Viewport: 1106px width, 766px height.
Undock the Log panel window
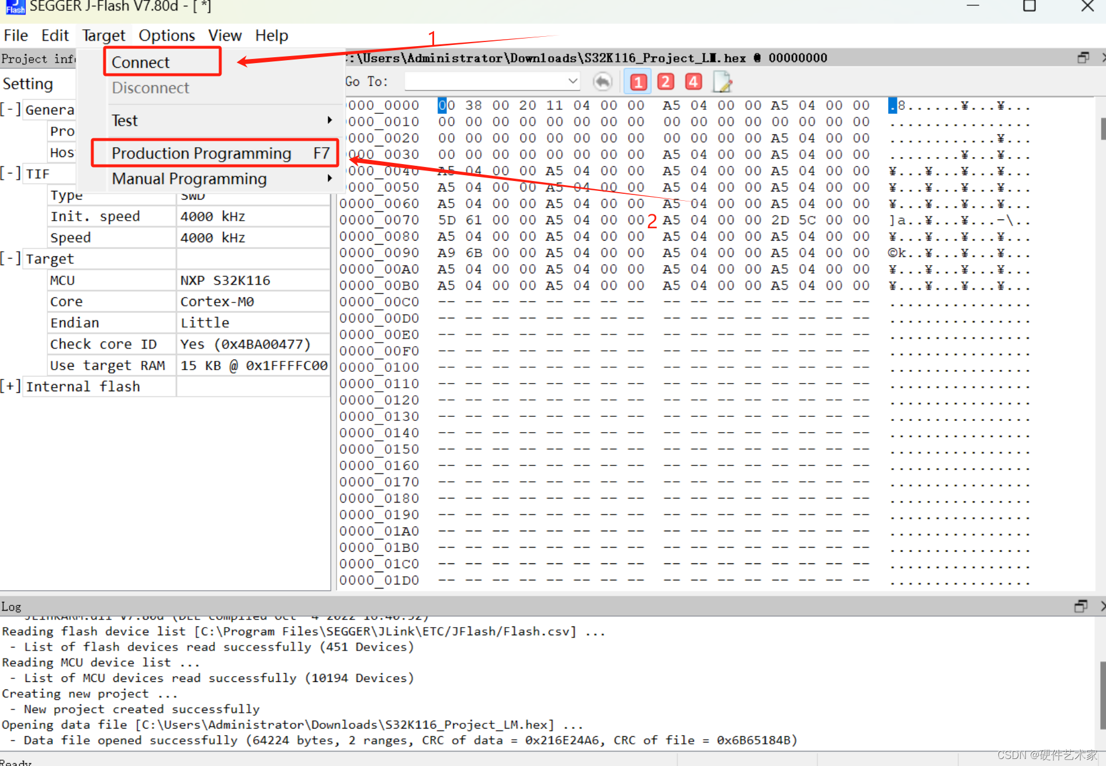(x=1081, y=606)
